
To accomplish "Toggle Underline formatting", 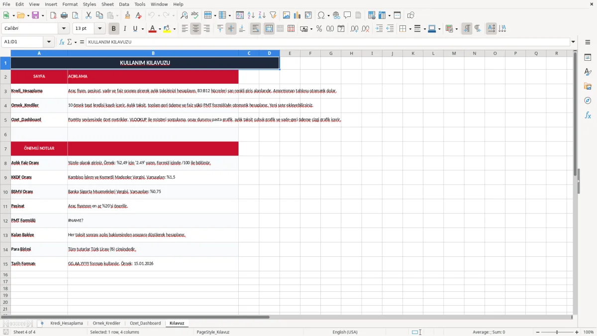I will (135, 29).
